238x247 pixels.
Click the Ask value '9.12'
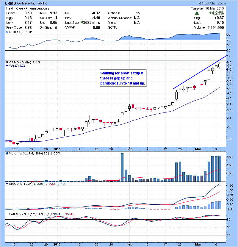(54, 13)
